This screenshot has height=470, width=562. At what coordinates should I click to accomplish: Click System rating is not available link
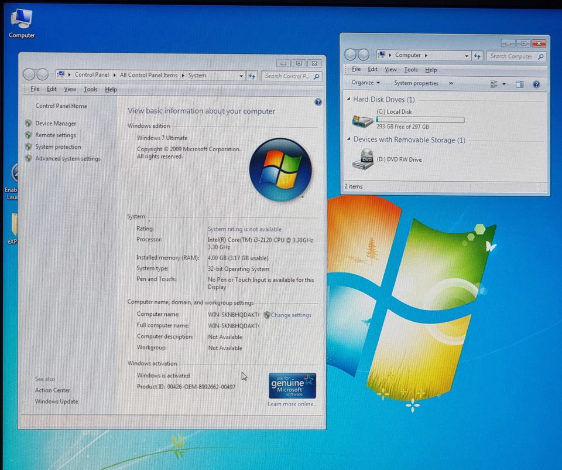(245, 229)
